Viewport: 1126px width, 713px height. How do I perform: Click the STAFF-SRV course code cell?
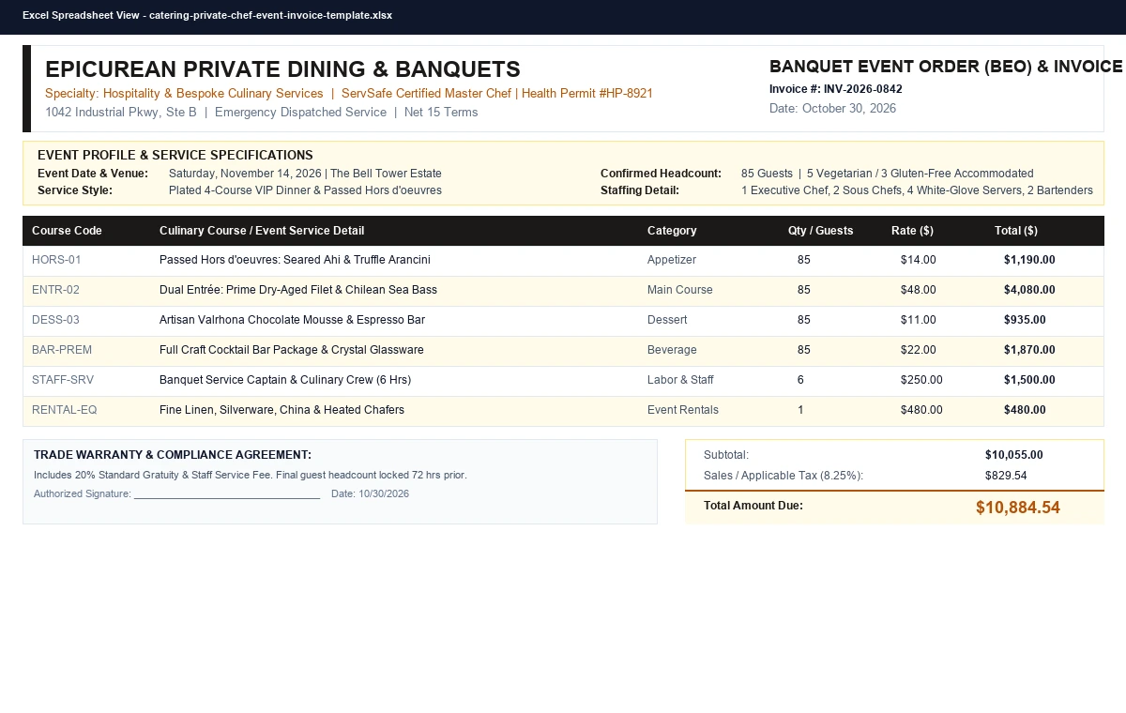[x=63, y=380]
